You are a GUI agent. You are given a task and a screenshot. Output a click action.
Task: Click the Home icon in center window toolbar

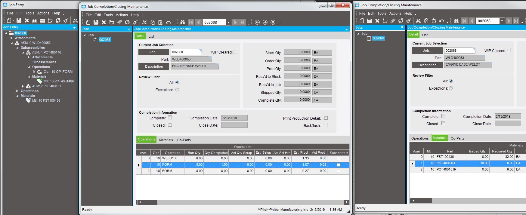[x=273, y=22]
